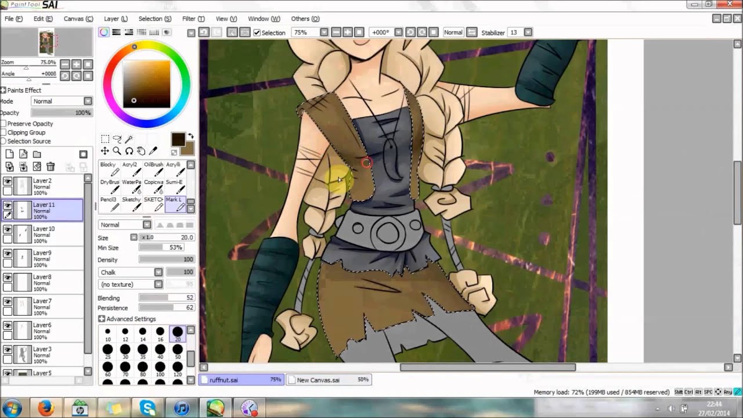Hide Layer10 with its eye icon
Image resolution: width=743 pixels, height=418 pixels.
point(7,230)
